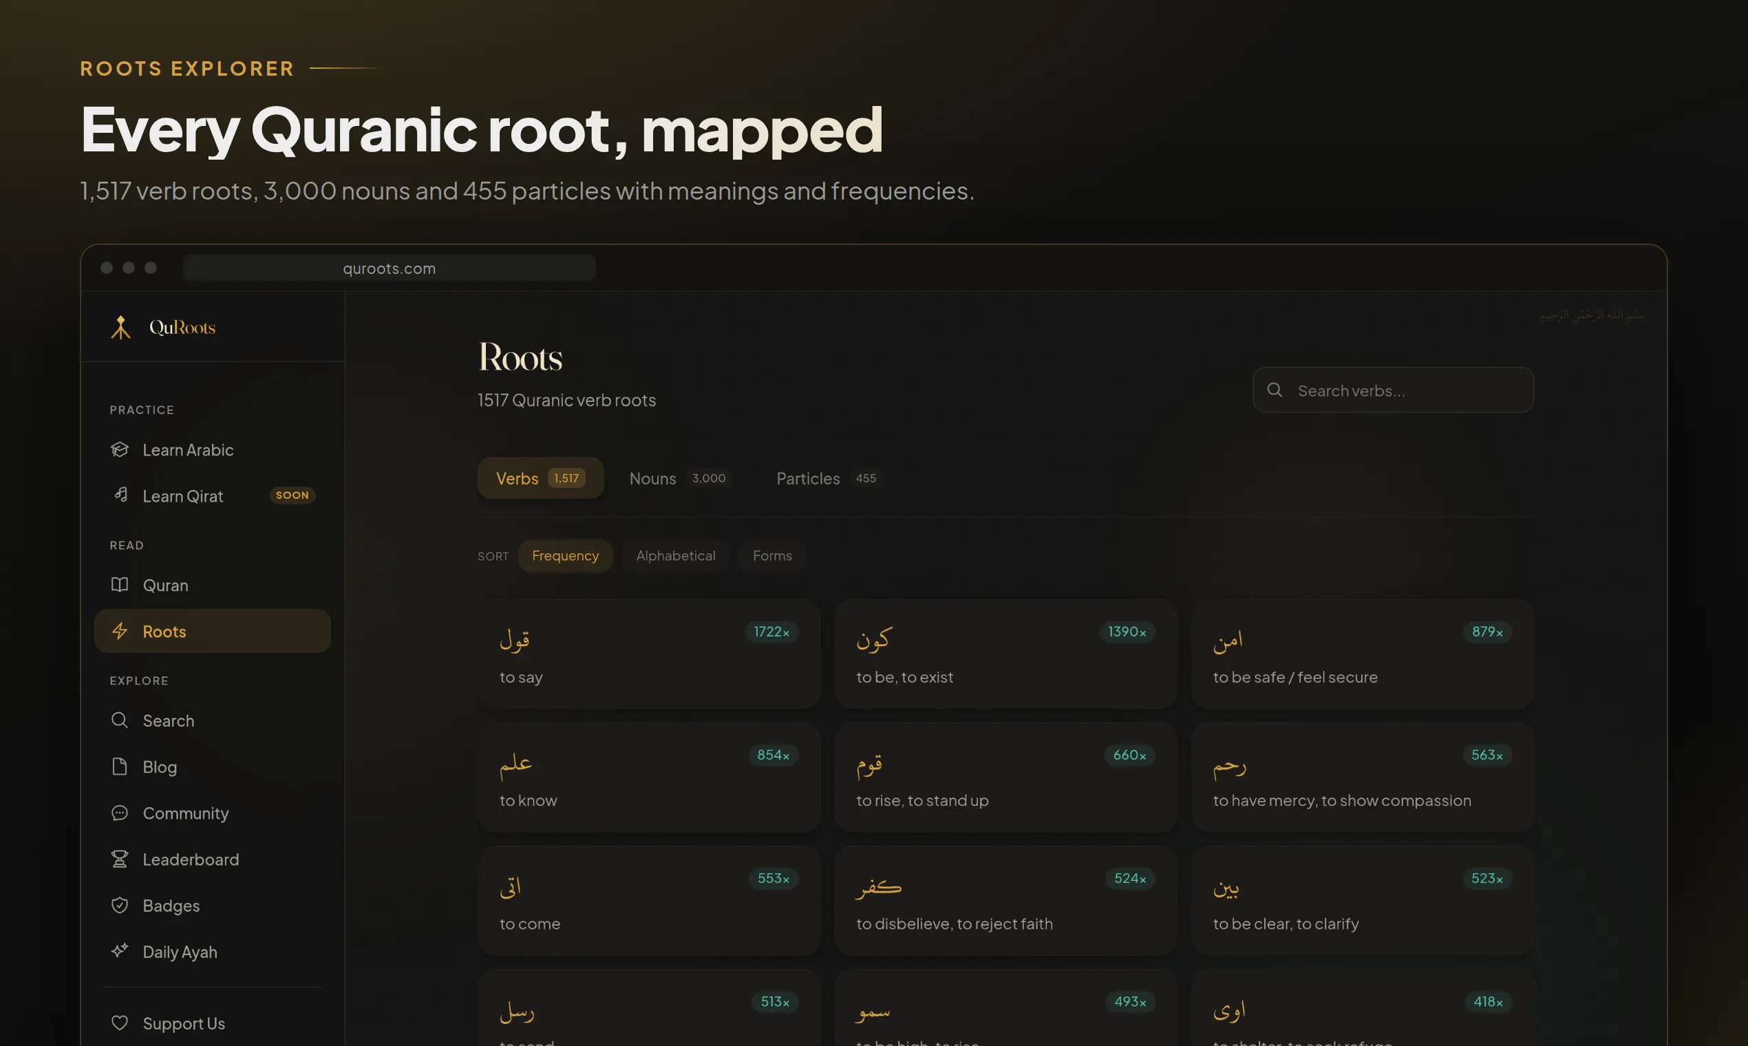
Task: Click the QuRoots brand name text
Action: (x=182, y=327)
